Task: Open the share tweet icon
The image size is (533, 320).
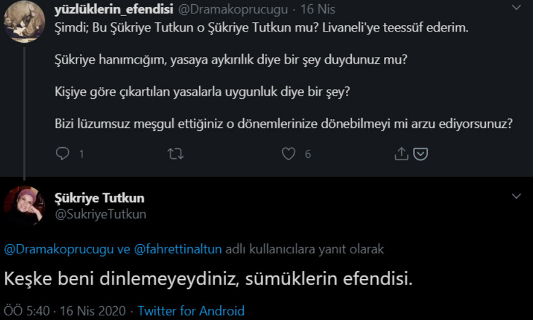Action: [x=401, y=153]
